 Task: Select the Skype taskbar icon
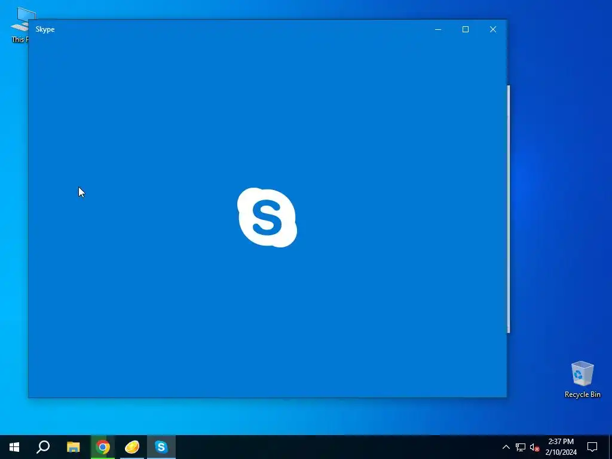pos(161,447)
